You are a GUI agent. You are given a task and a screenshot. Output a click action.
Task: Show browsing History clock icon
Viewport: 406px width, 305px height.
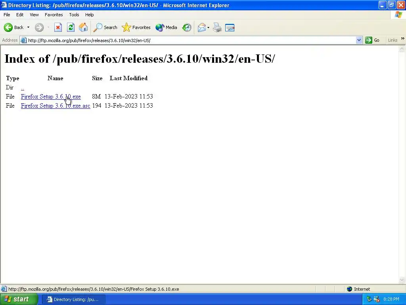187,27
